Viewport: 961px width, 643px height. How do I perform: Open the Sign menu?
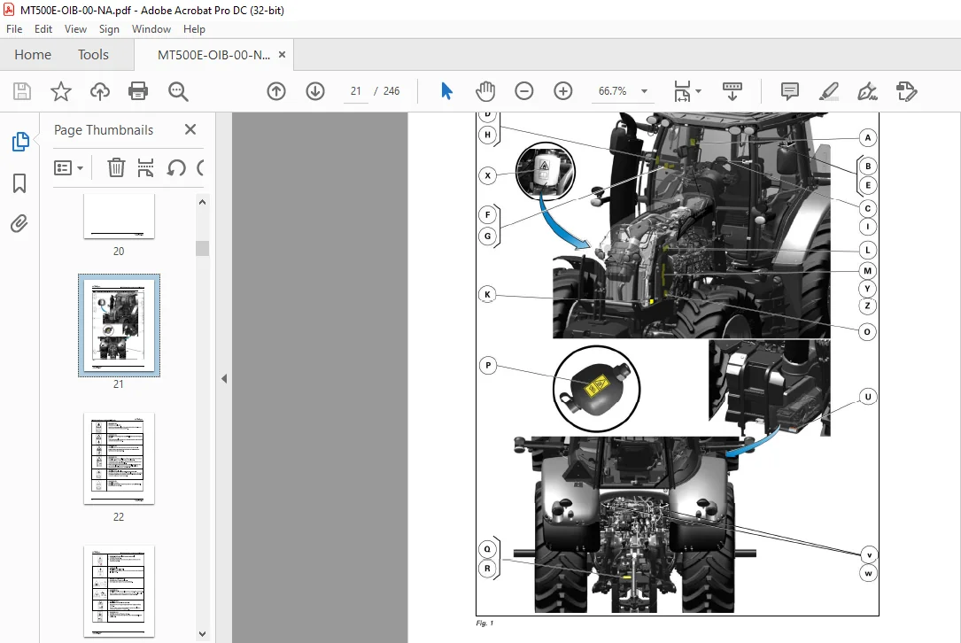pos(109,29)
